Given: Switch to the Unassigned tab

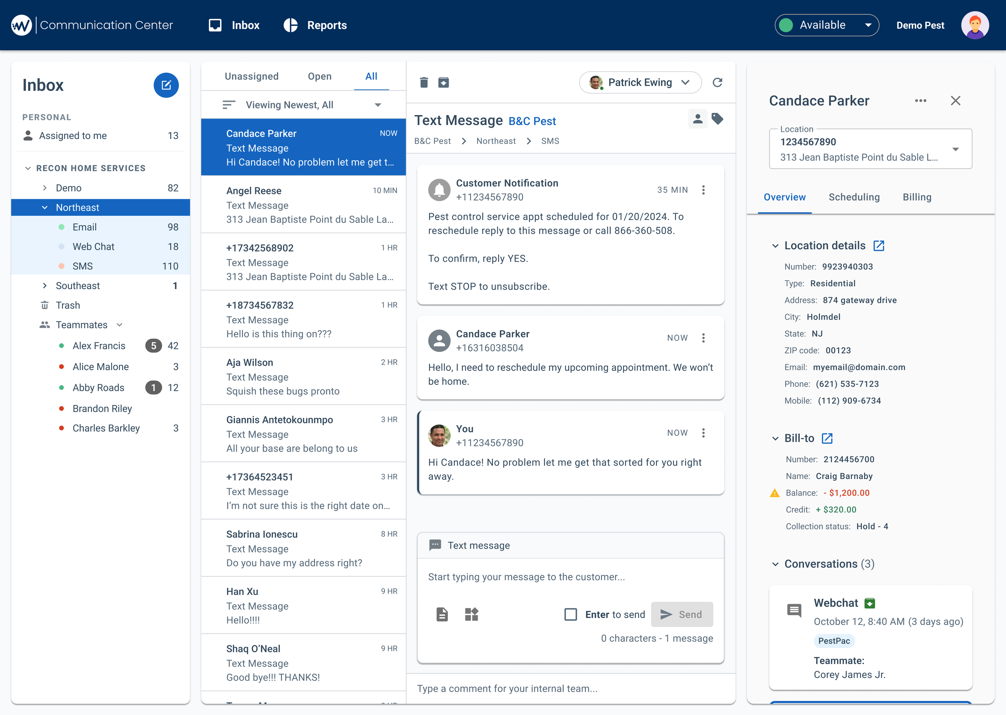Looking at the screenshot, I should point(251,76).
